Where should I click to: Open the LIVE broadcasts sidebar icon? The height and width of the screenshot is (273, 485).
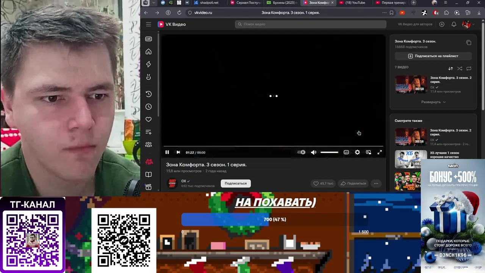pos(149,39)
